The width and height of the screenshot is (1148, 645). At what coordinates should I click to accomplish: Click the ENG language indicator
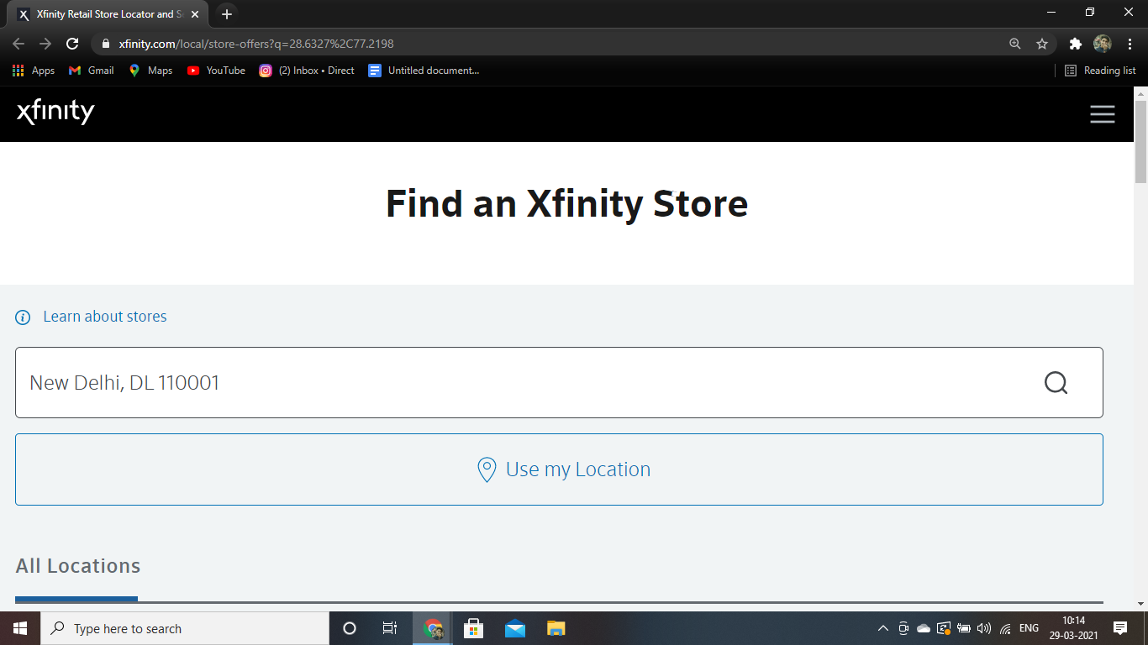(1029, 628)
